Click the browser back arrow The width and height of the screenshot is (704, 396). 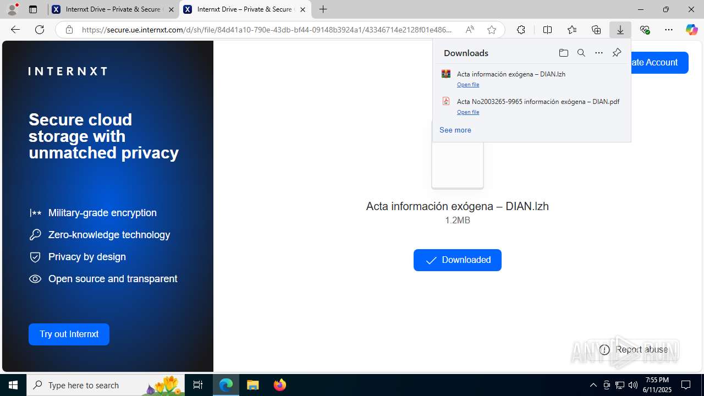[x=15, y=30]
